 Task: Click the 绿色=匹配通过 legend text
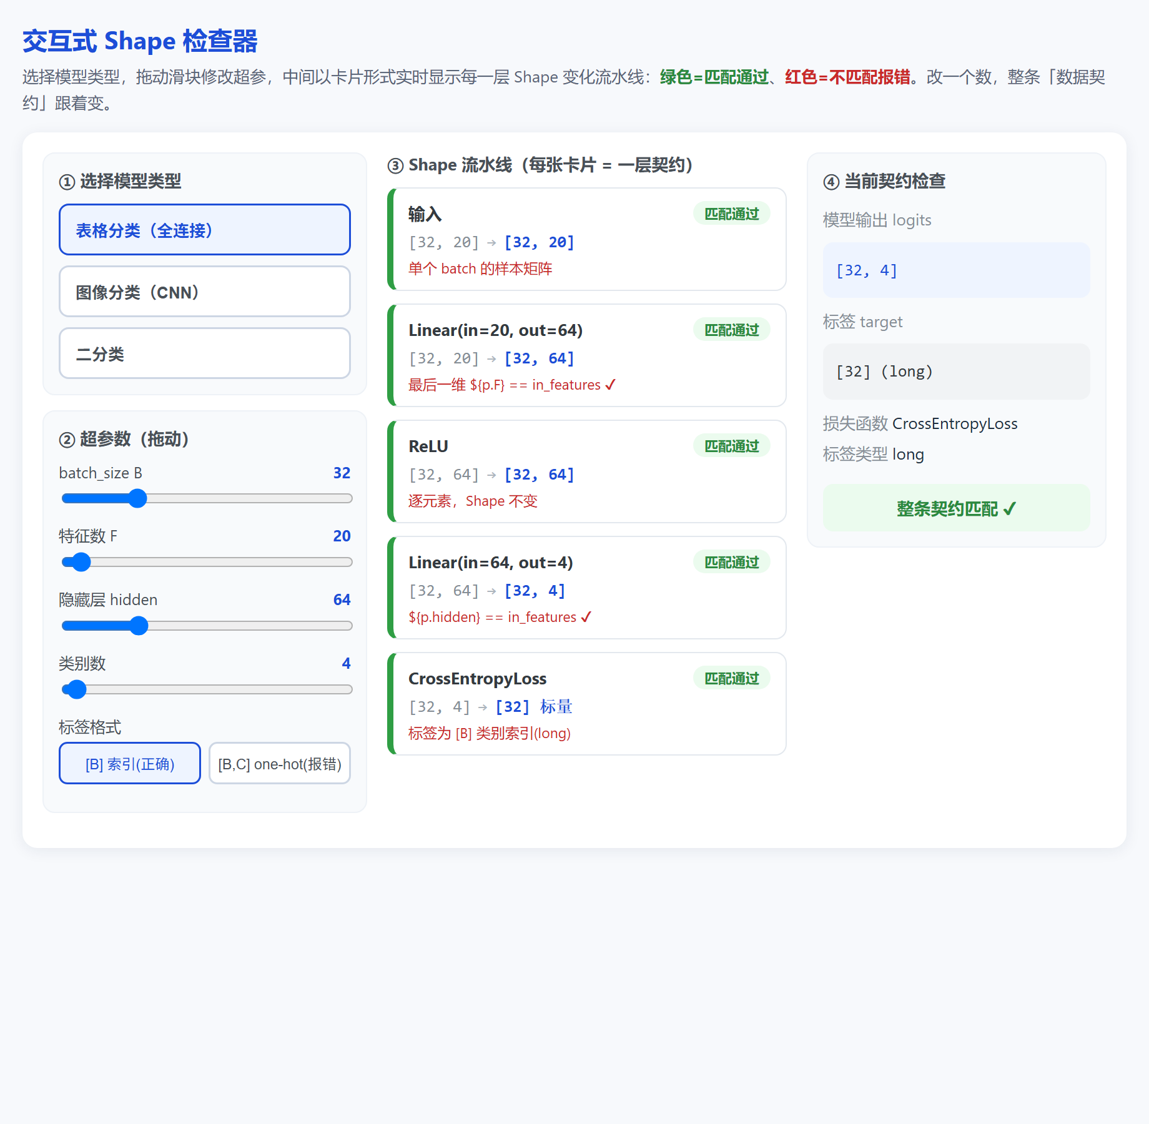pos(714,77)
